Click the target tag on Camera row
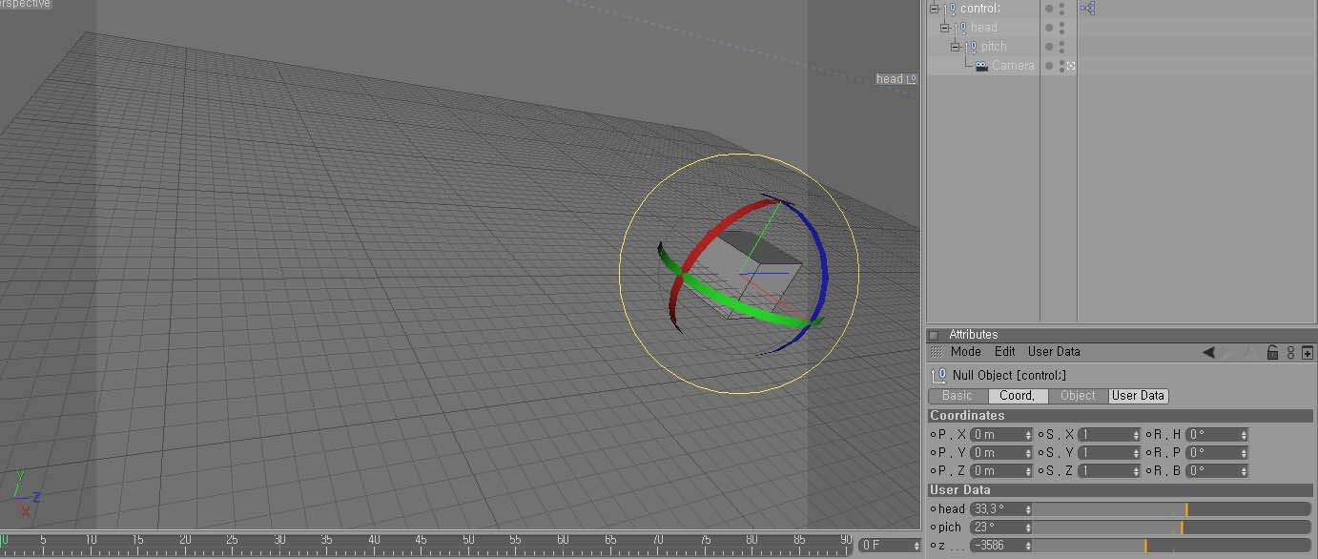This screenshot has width=1318, height=559. pyautogui.click(x=1071, y=66)
